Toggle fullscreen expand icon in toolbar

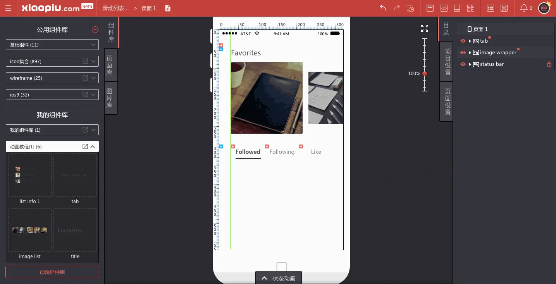(504, 8)
